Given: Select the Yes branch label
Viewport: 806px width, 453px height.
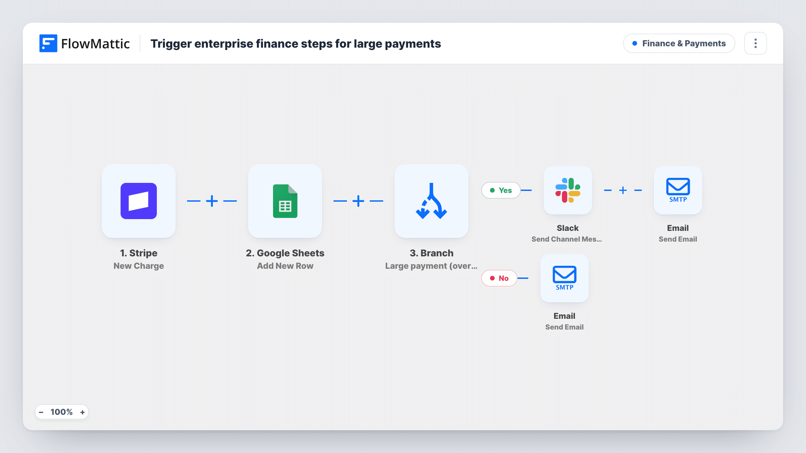Looking at the screenshot, I should pyautogui.click(x=501, y=190).
